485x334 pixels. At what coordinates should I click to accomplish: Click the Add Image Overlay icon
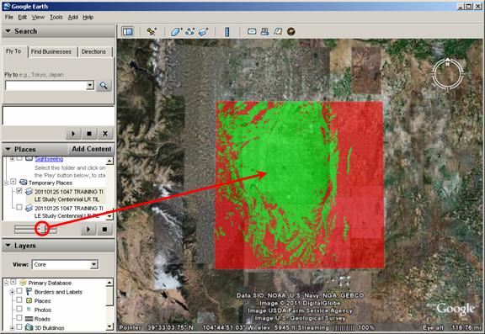(203, 31)
